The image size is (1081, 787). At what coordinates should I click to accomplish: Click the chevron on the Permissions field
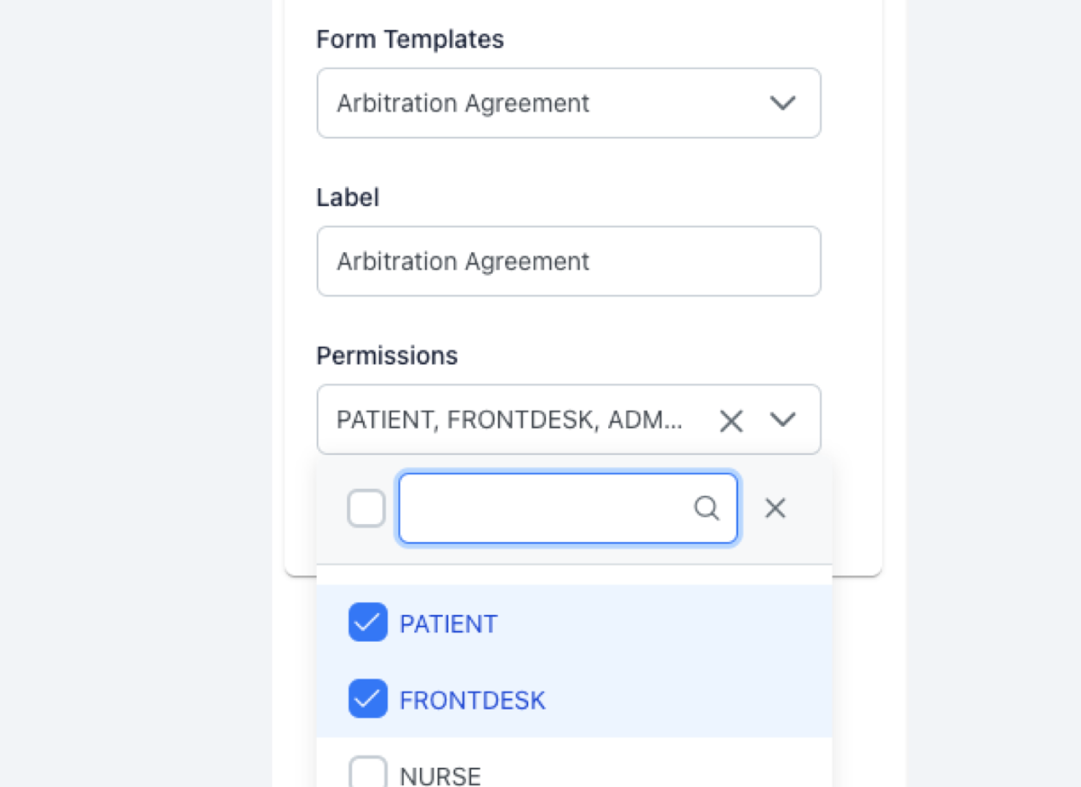tap(783, 420)
